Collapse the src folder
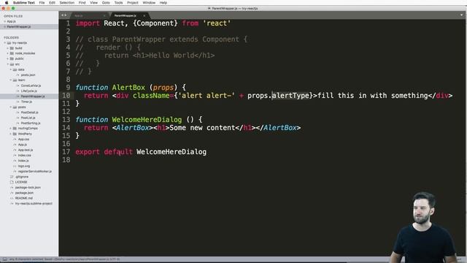Image resolution: width=467 pixels, height=263 pixels. pyautogui.click(x=8, y=64)
